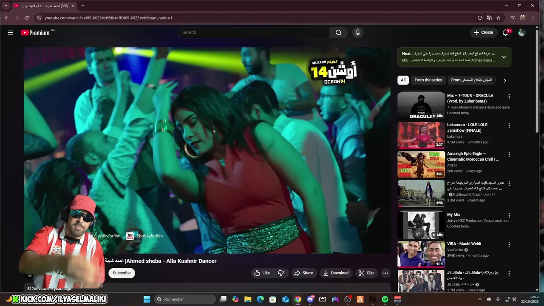Viewport: 544px width, 306px height.
Task: Open YouTube account avatar menu
Action: 522,32
